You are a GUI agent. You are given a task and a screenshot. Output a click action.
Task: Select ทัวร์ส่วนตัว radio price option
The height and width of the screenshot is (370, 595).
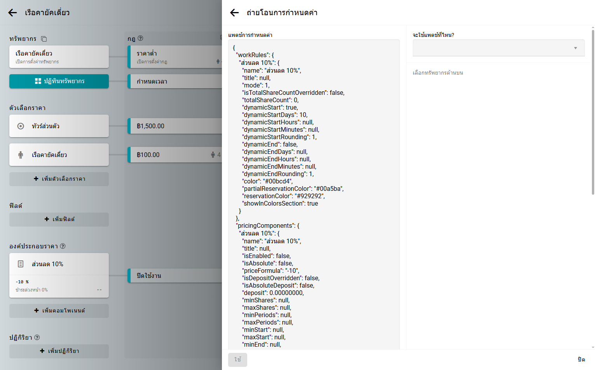tap(21, 126)
